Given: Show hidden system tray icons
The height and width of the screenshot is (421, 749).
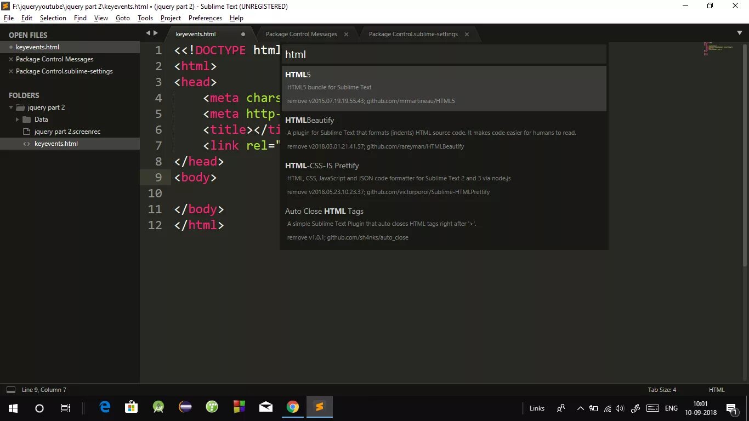Looking at the screenshot, I should (x=581, y=408).
